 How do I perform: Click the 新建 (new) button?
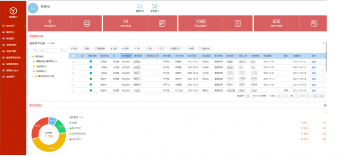pyautogui.click(x=190, y=48)
